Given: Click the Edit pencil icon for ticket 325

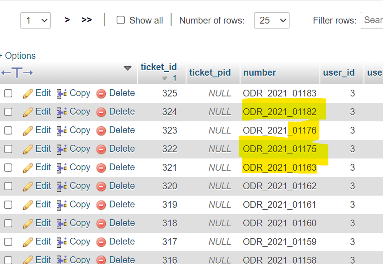Looking at the screenshot, I should pyautogui.click(x=28, y=93).
